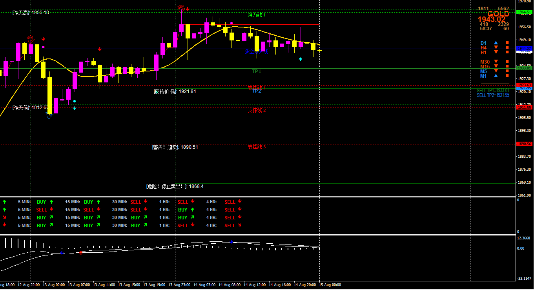Image resolution: width=534 pixels, height=290 pixels.
Task: Click the green TP1 label on the chart
Action: [257, 71]
